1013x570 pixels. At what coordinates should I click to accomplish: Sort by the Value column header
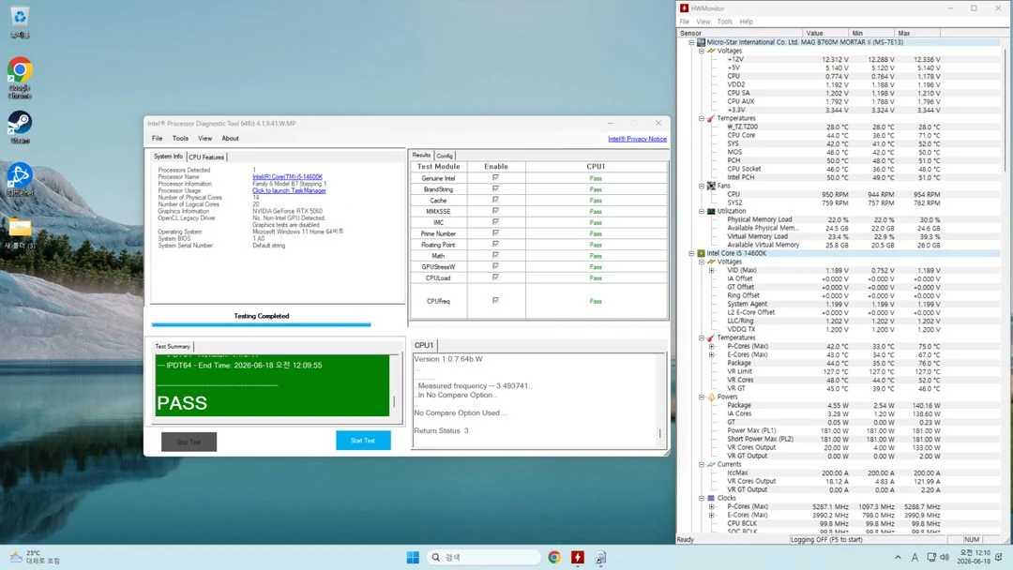[825, 33]
